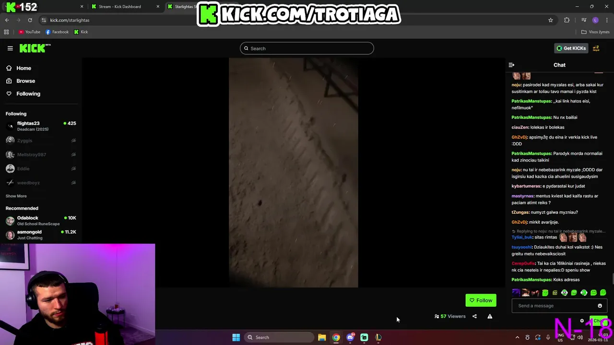Viewport: 614px width, 345px height.
Task: Open Odablock recommended channel
Action: click(41, 220)
